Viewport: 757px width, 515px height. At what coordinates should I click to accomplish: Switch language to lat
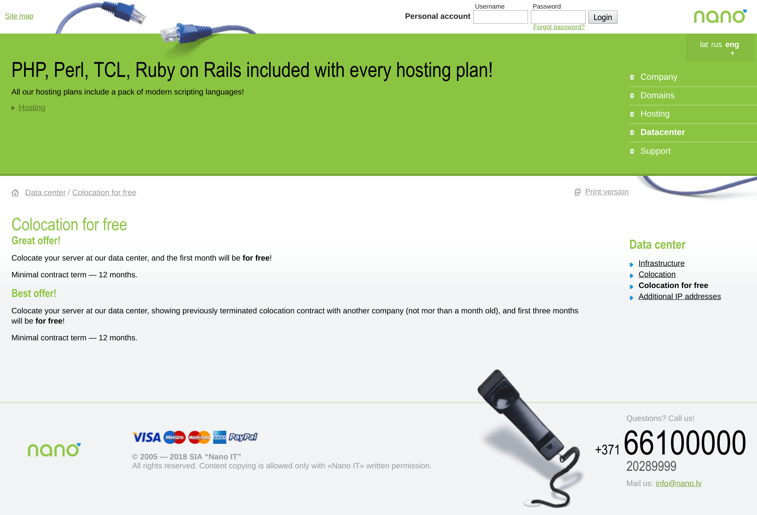(704, 45)
